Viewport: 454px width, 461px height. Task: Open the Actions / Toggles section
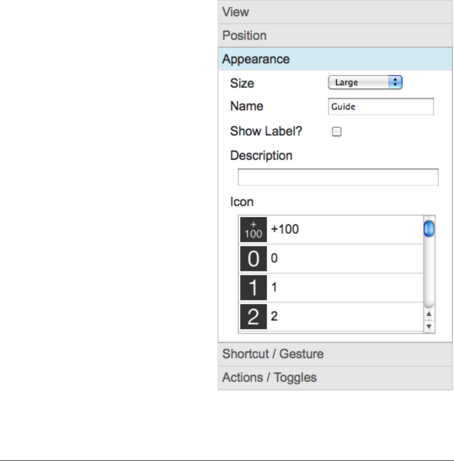[335, 378]
